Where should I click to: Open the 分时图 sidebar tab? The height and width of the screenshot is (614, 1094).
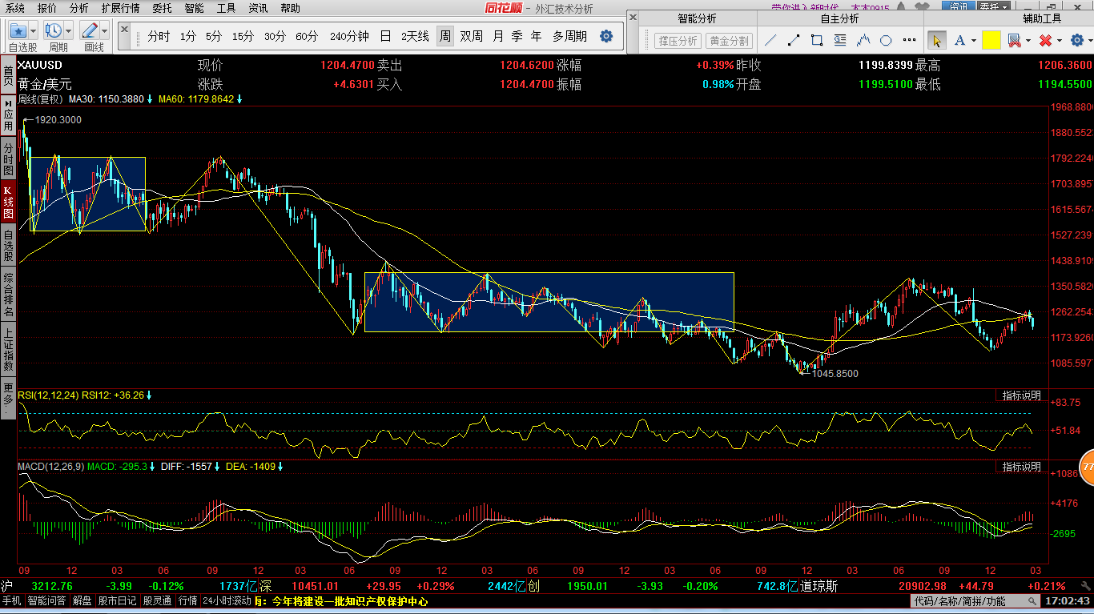(x=8, y=159)
